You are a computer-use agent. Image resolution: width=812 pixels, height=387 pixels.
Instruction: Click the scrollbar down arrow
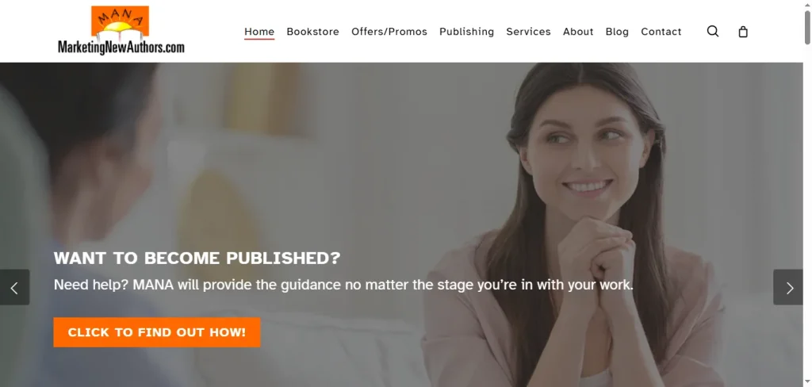[807, 382]
